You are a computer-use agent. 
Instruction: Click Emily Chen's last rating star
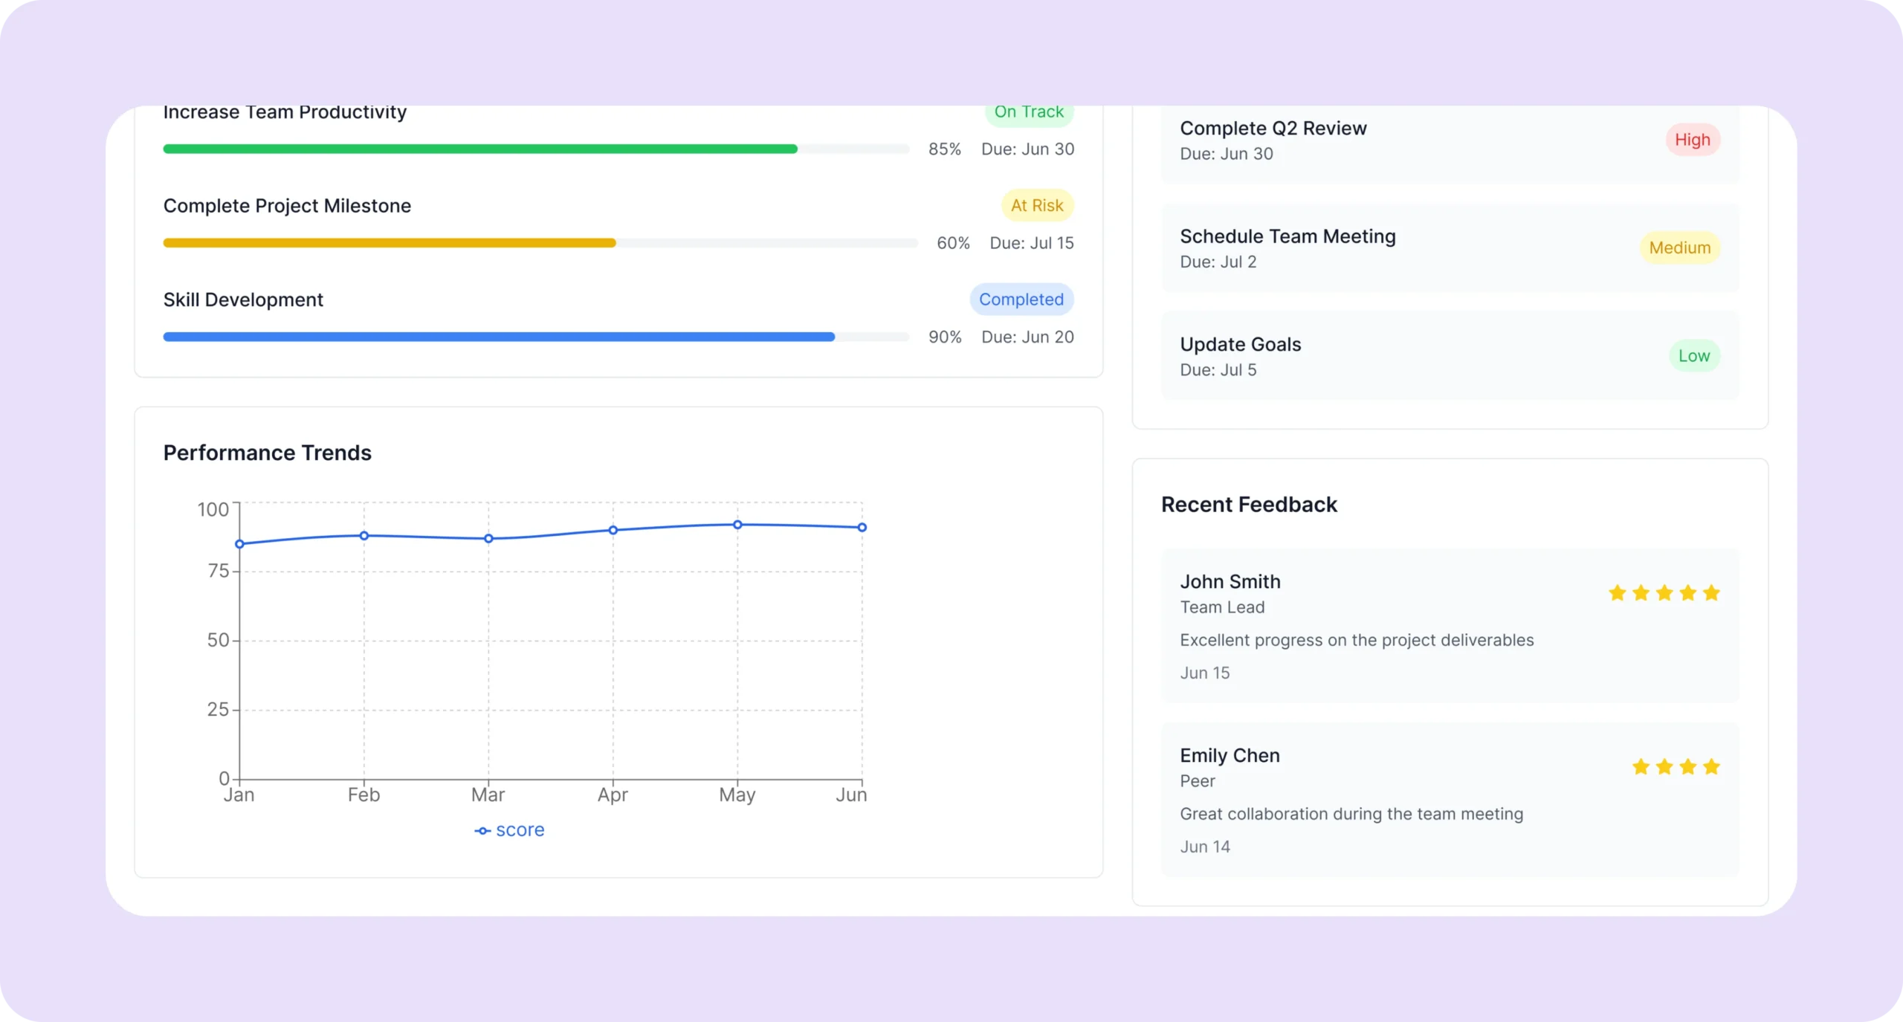click(1711, 766)
